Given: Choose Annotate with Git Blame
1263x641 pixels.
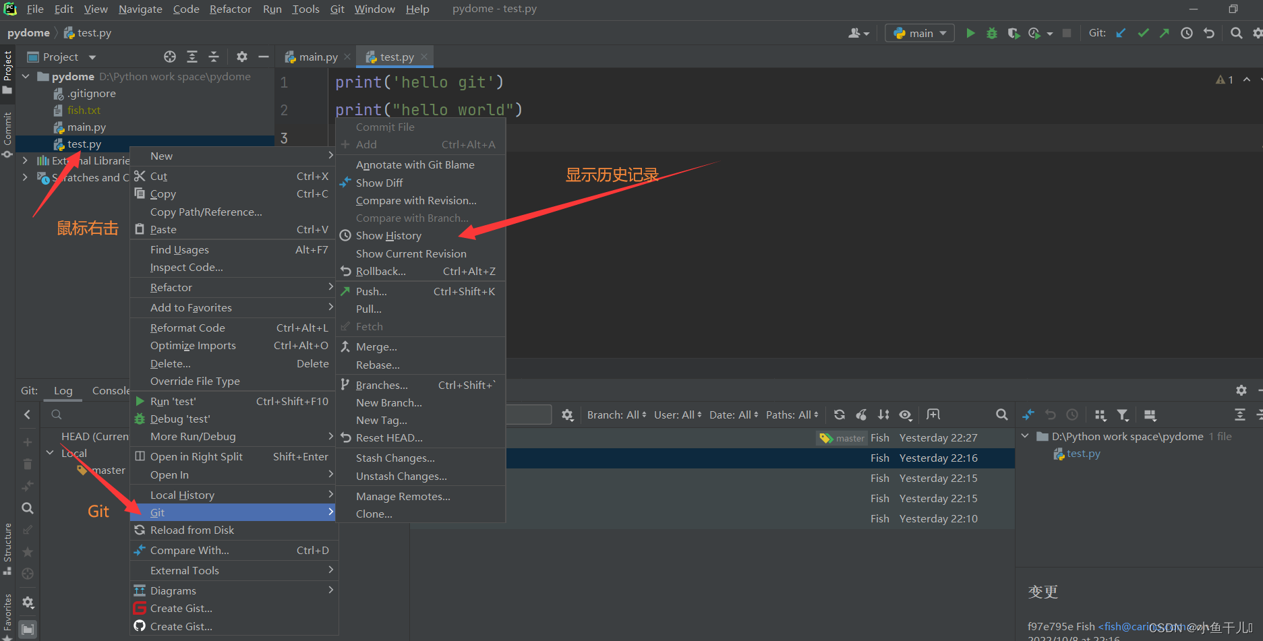Looking at the screenshot, I should click(x=421, y=164).
